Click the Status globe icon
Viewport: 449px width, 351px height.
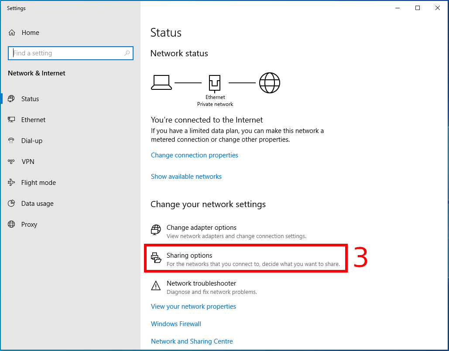click(x=12, y=99)
